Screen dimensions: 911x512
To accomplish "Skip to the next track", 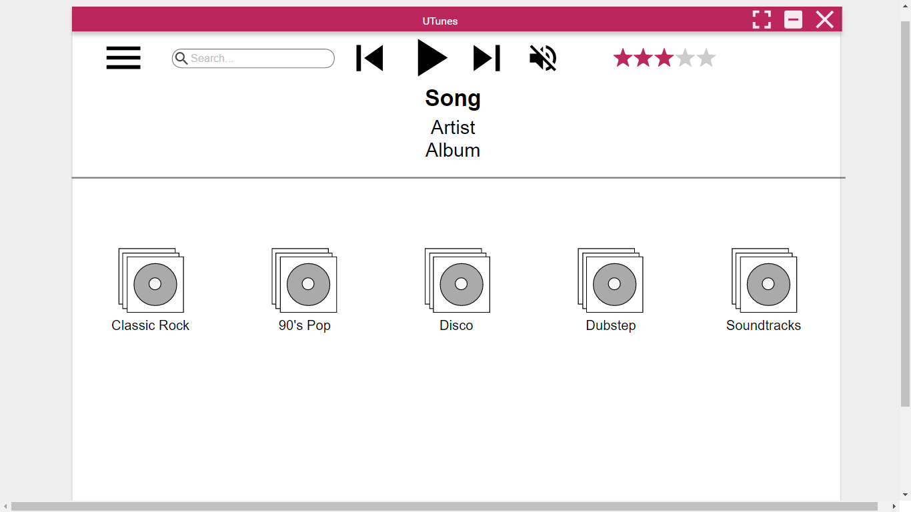I will [487, 58].
